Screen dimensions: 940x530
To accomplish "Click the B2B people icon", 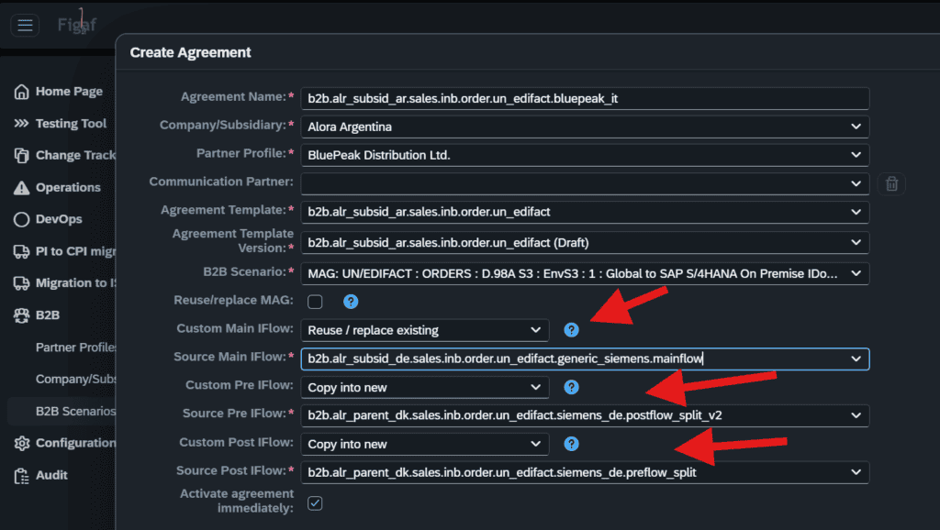I will click(x=22, y=315).
